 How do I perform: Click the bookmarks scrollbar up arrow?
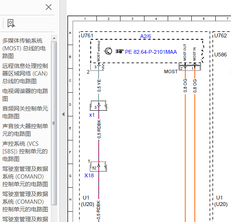pos(54,38)
